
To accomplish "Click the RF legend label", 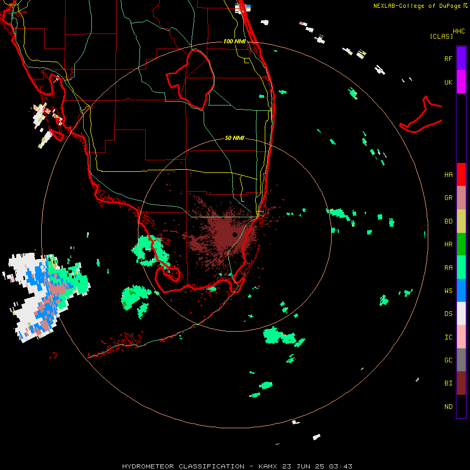I will (x=448, y=58).
